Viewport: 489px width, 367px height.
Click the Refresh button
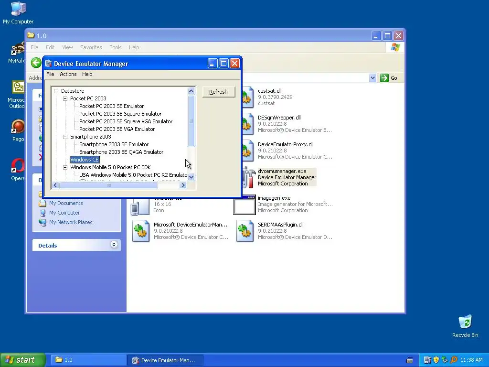(x=219, y=92)
